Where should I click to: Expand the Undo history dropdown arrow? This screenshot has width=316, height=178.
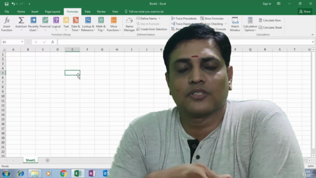(x=17, y=4)
